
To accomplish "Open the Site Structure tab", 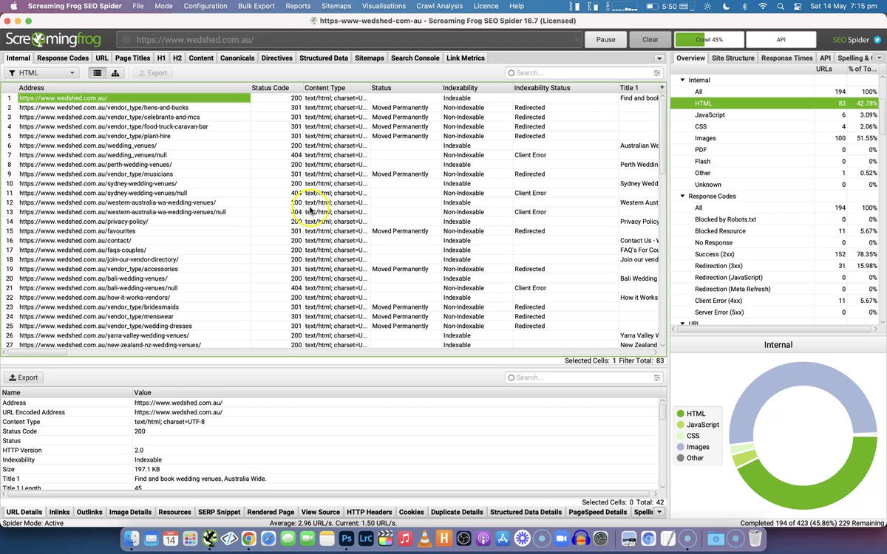I will click(x=733, y=58).
